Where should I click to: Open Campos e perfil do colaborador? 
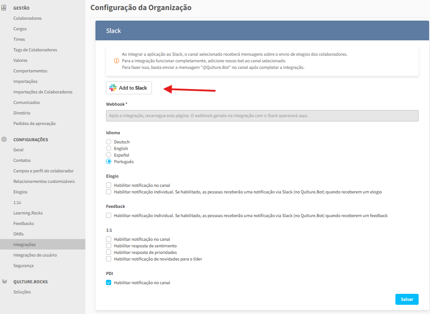click(43, 171)
